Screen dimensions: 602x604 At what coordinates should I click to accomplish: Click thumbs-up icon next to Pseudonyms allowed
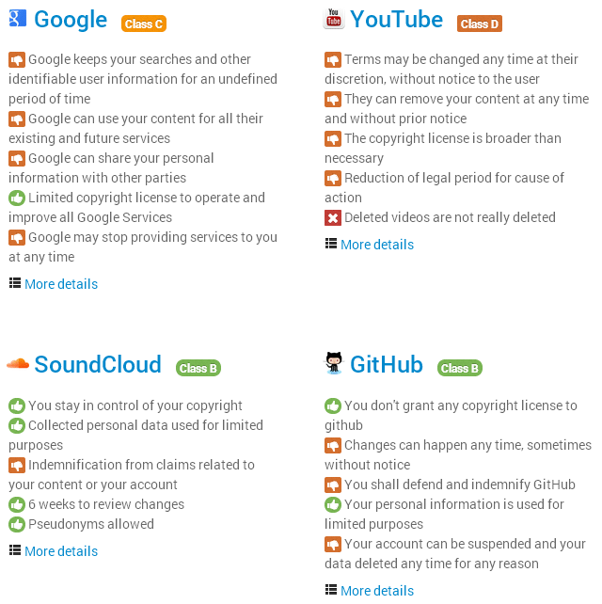click(x=17, y=525)
